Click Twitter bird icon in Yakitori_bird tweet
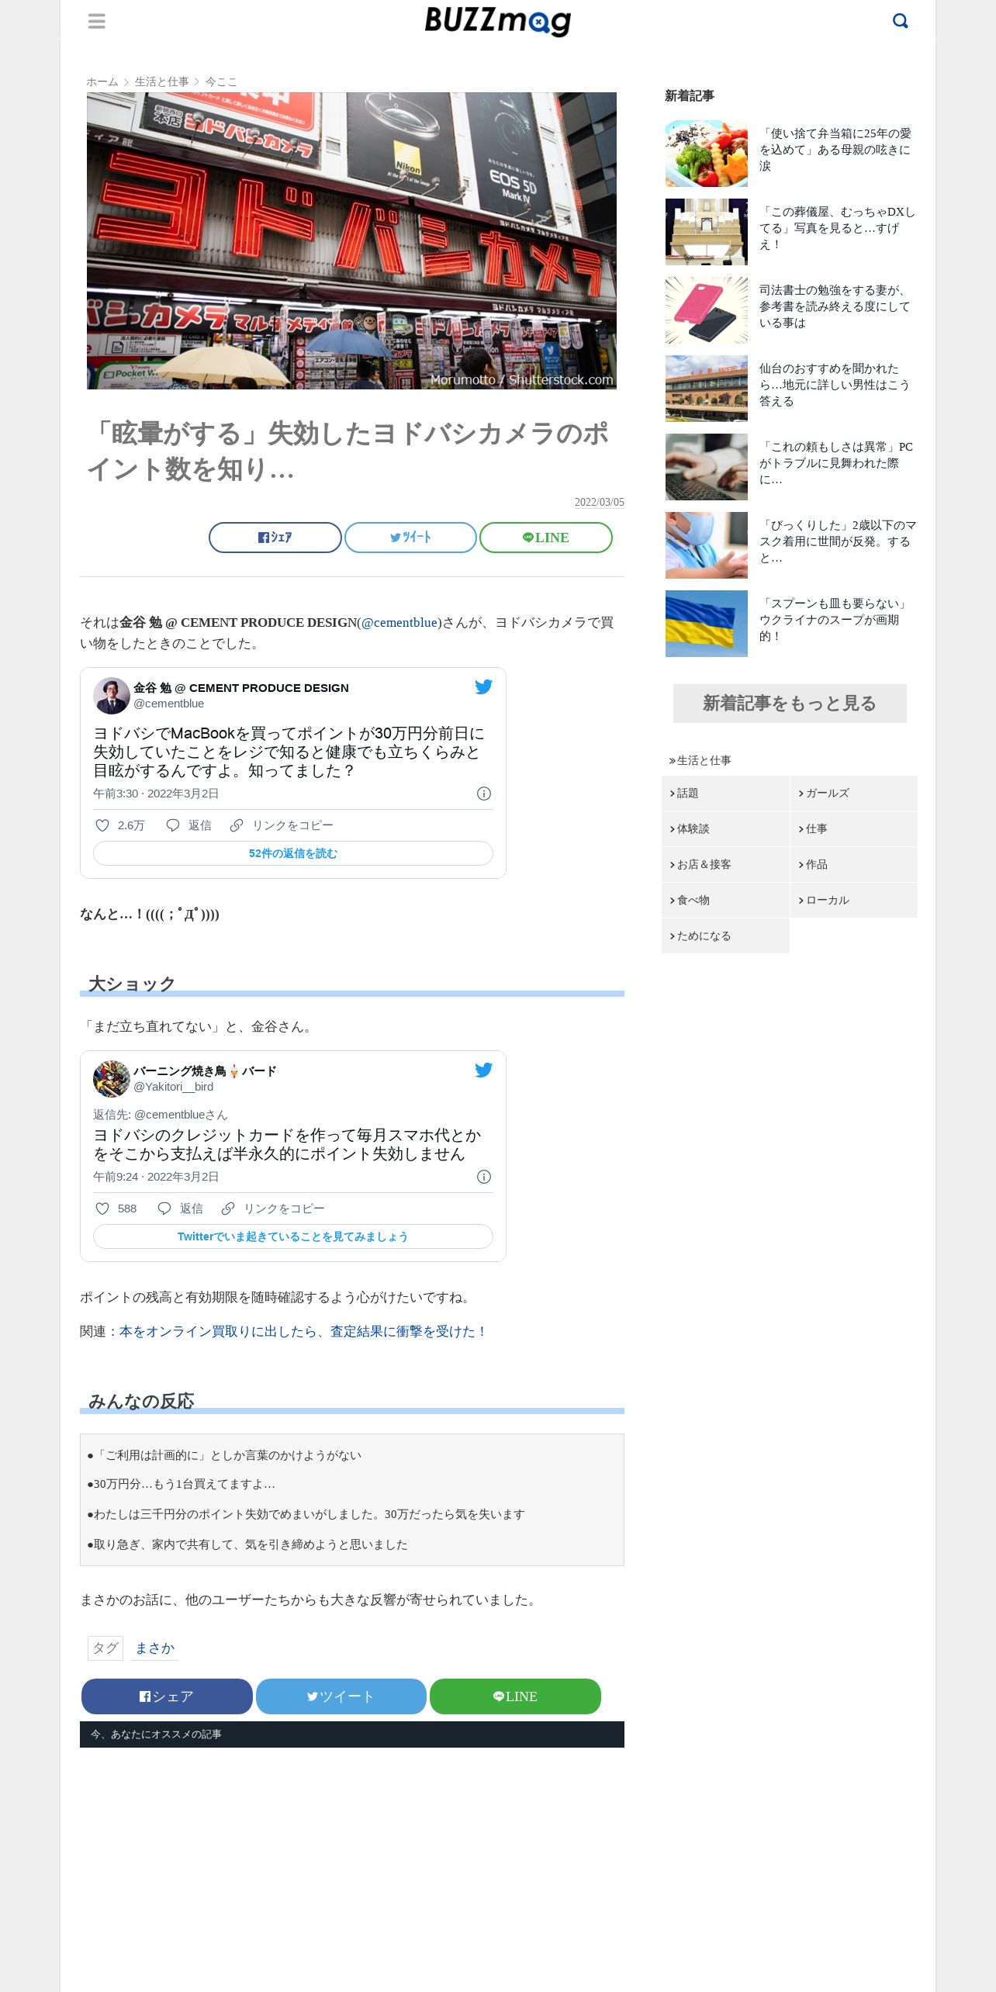The width and height of the screenshot is (996, 1992). pyautogui.click(x=483, y=1070)
